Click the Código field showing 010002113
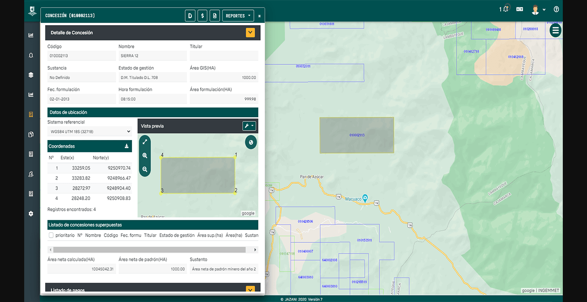Viewport: 587px width, 302px height. coord(82,56)
